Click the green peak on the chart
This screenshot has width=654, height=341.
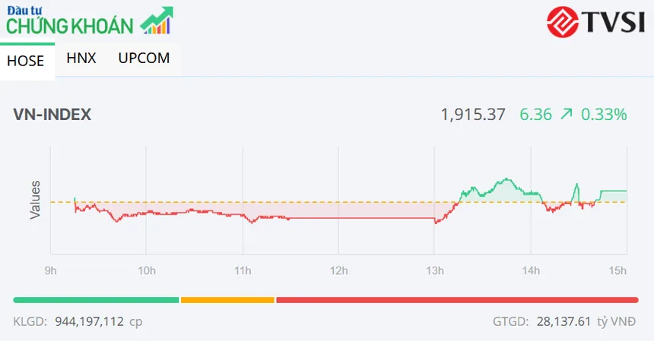[x=506, y=179]
